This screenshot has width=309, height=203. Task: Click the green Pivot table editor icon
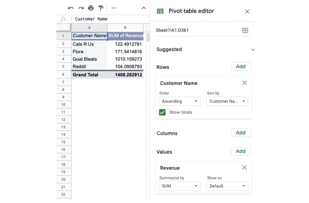coord(160,11)
